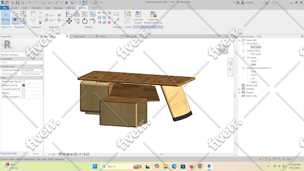Click the 1 : 100 view scale
The height and width of the screenshot is (171, 304).
click(x=51, y=154)
